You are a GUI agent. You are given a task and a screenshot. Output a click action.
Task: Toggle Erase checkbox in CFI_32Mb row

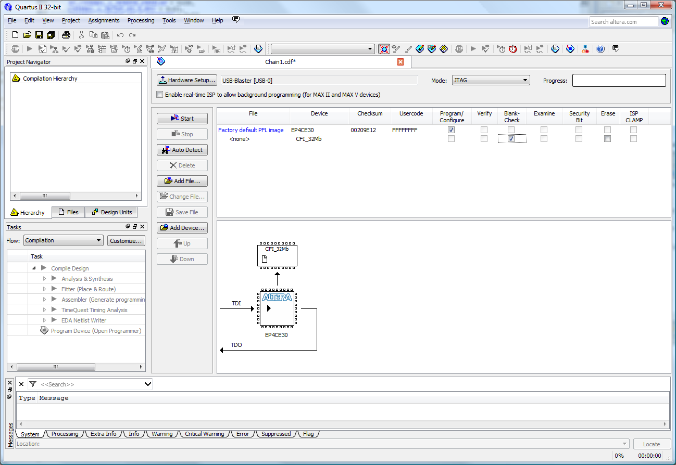607,139
